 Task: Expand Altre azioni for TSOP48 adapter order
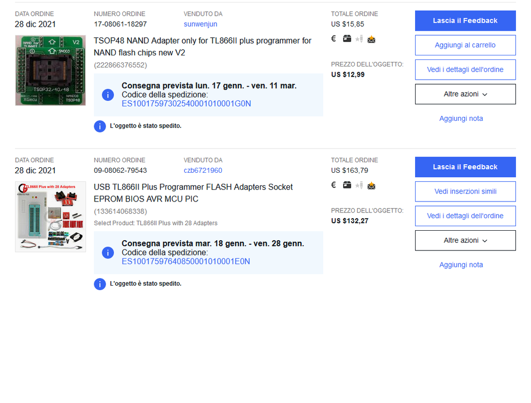click(x=465, y=94)
